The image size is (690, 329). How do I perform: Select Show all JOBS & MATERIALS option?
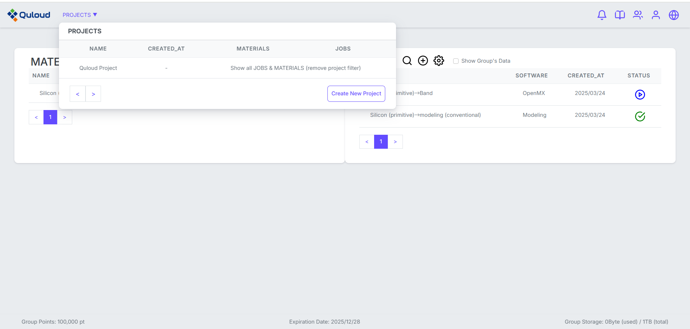coord(295,68)
